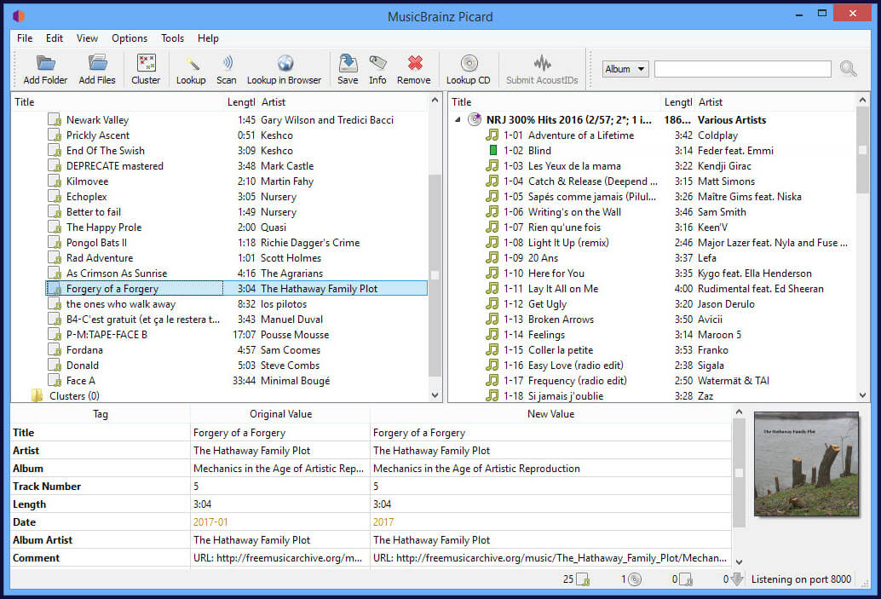Open the Tools menu

(x=172, y=38)
